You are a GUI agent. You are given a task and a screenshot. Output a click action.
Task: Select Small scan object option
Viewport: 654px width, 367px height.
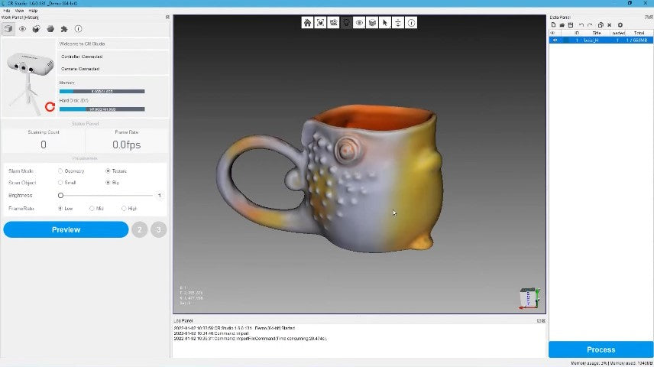point(61,183)
